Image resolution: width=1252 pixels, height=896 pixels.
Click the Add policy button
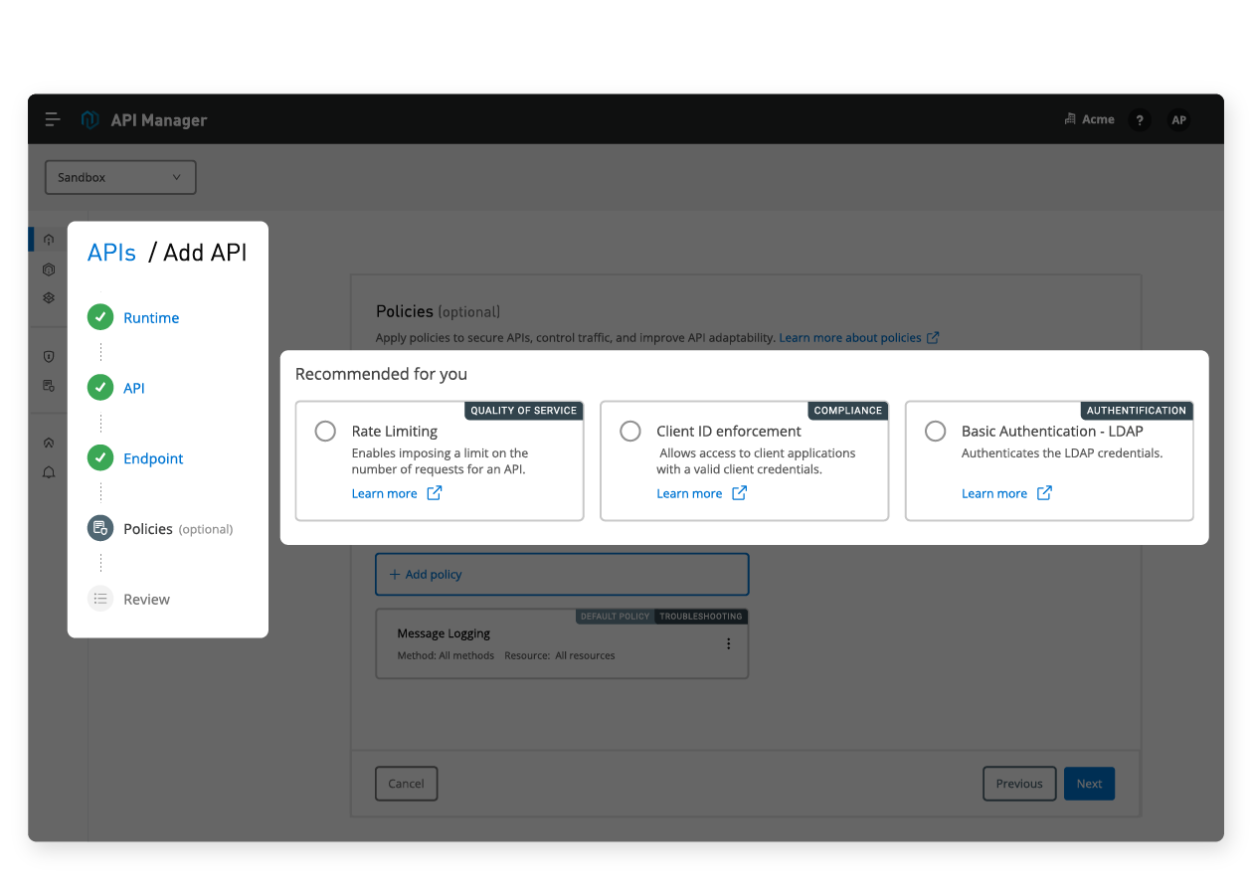tap(562, 574)
